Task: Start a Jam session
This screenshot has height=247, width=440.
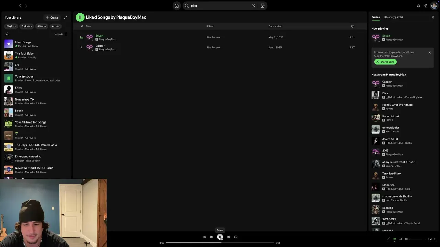Action: click(x=385, y=62)
